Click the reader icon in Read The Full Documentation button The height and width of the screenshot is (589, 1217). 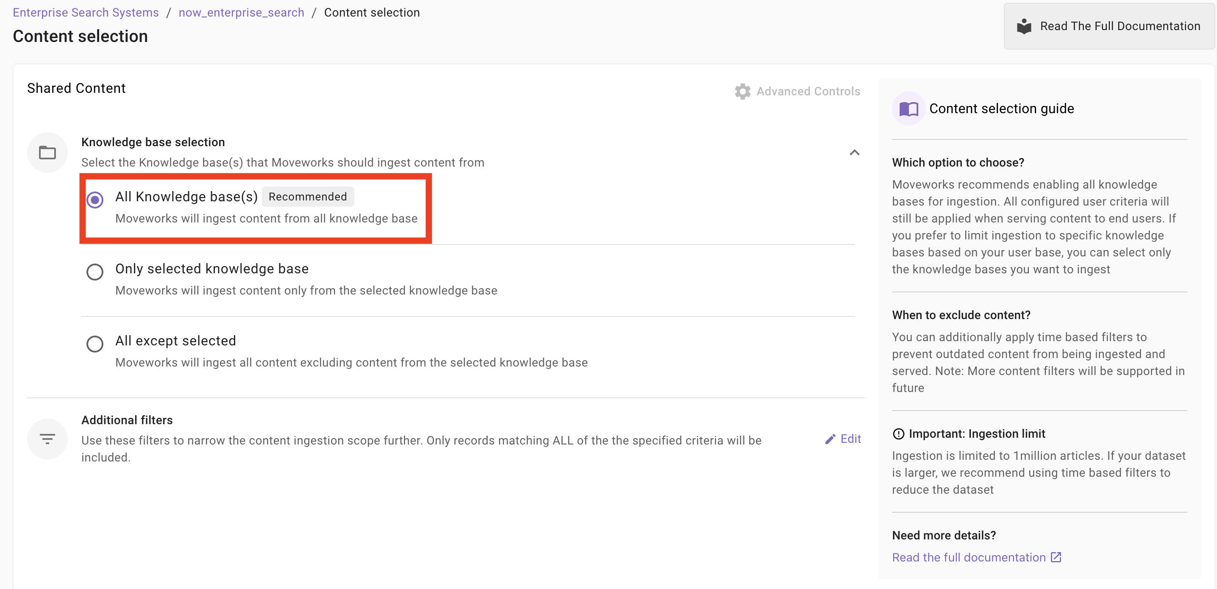pyautogui.click(x=1024, y=26)
